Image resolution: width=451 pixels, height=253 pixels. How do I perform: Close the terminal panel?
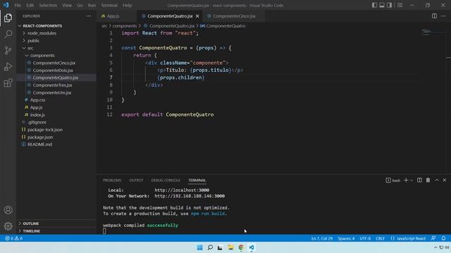click(445, 180)
